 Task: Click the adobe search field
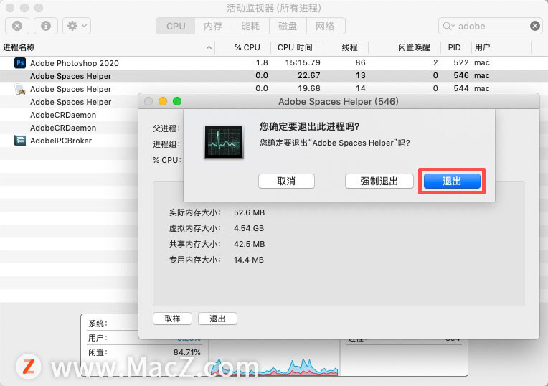pyautogui.click(x=491, y=27)
